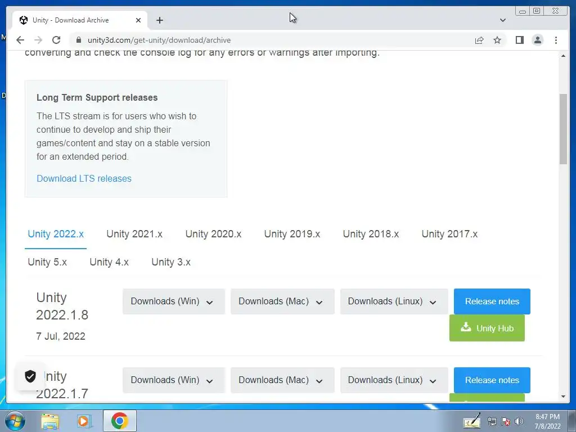Open Release notes for Unity 2022.1.8

click(x=492, y=301)
